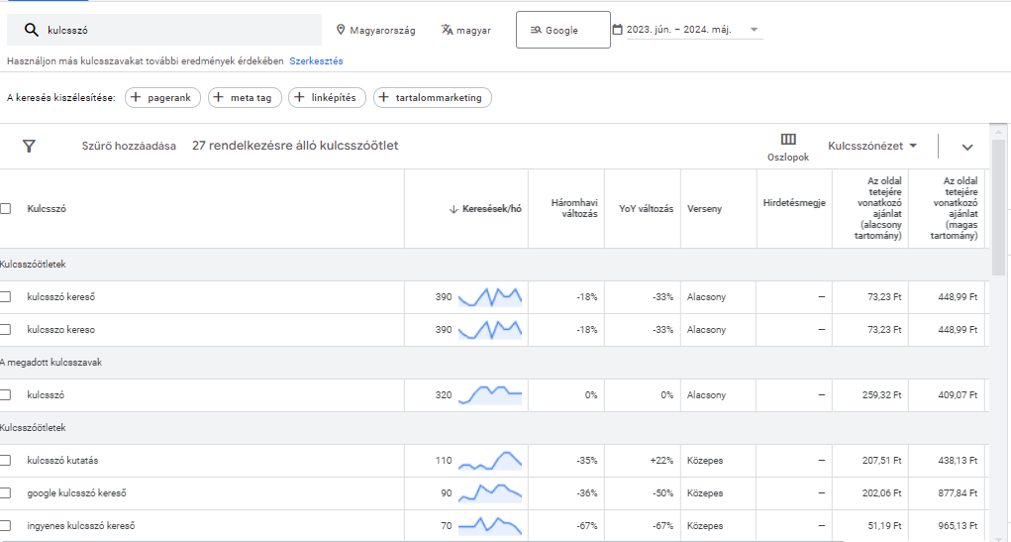
Task: Open the calendar date range icon
Action: tap(618, 30)
